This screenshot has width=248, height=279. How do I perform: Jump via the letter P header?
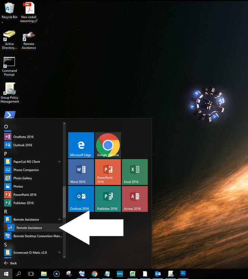6,154
